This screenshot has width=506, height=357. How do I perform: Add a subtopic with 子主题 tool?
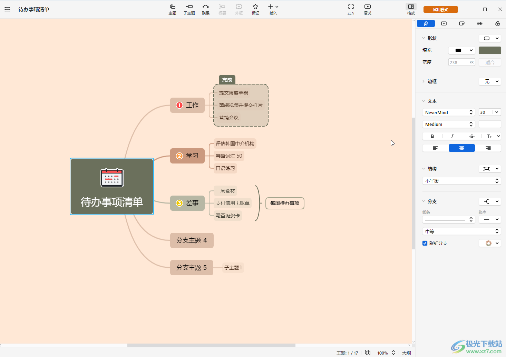point(189,9)
